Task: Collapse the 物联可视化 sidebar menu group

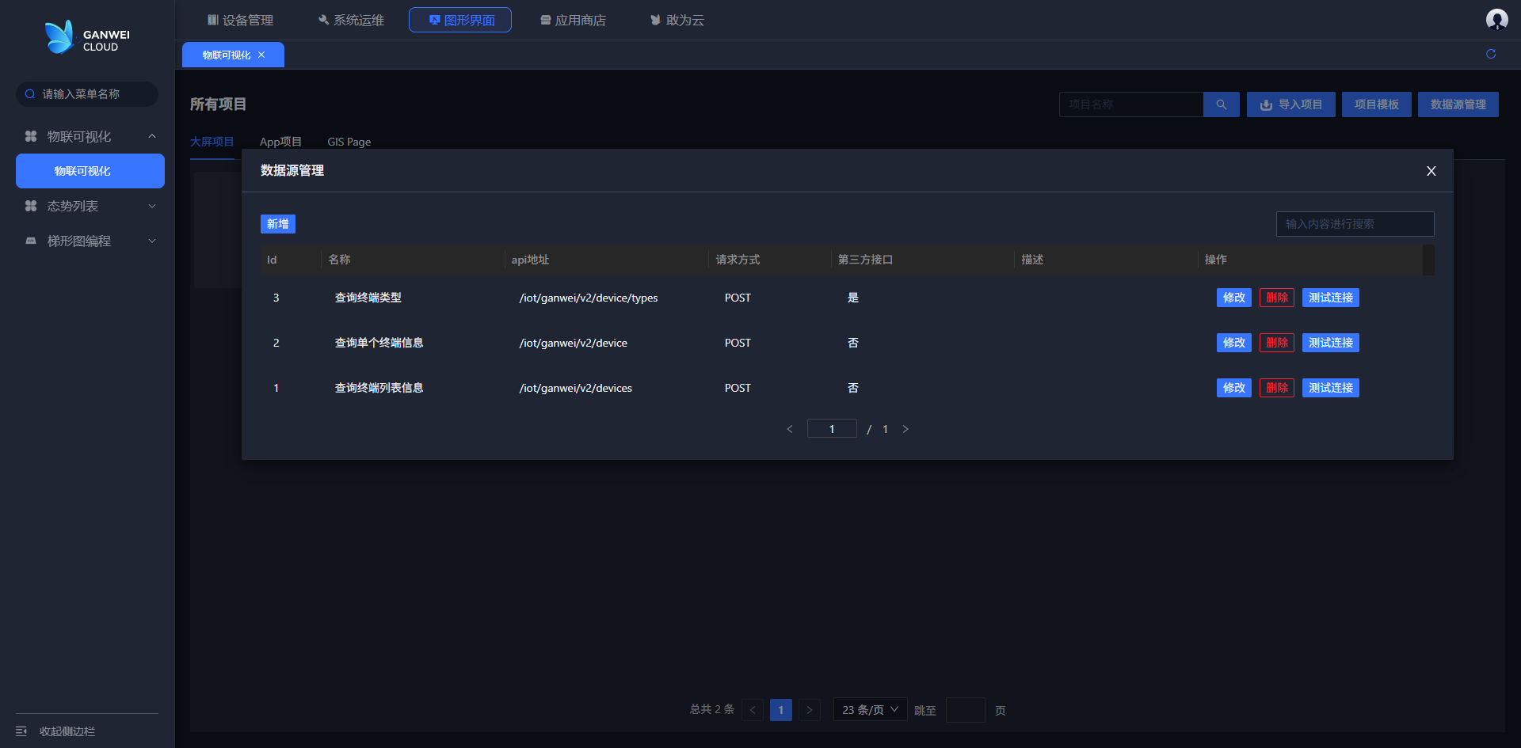Action: click(x=152, y=137)
